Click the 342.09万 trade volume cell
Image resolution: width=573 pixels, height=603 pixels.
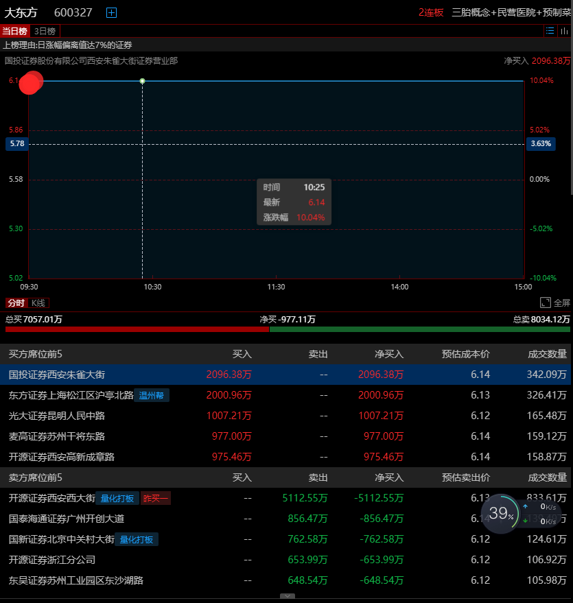click(546, 375)
